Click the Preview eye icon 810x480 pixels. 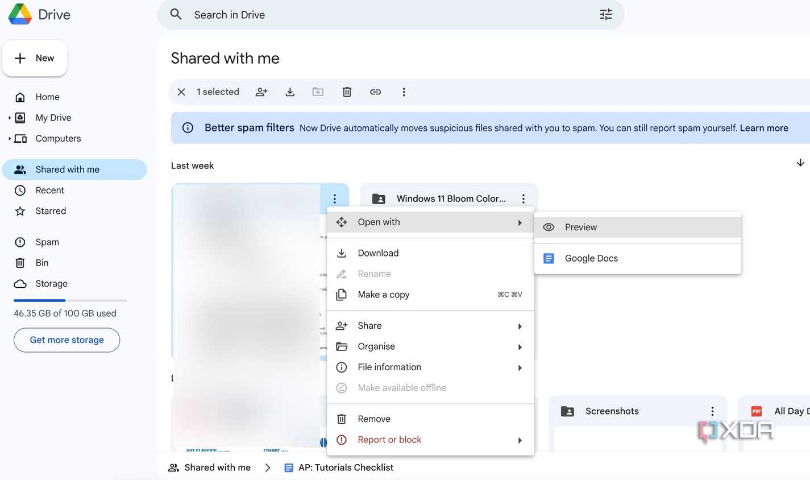pyautogui.click(x=549, y=227)
